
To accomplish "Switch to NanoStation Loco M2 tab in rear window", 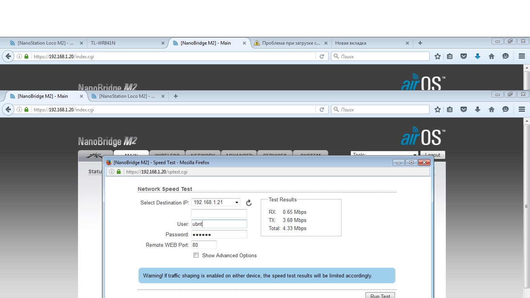I will (46, 43).
